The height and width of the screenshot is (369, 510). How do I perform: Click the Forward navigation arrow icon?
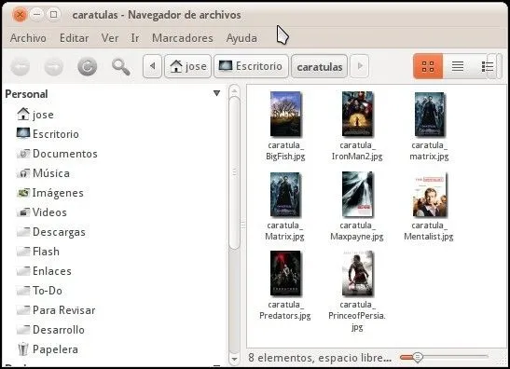coord(54,67)
